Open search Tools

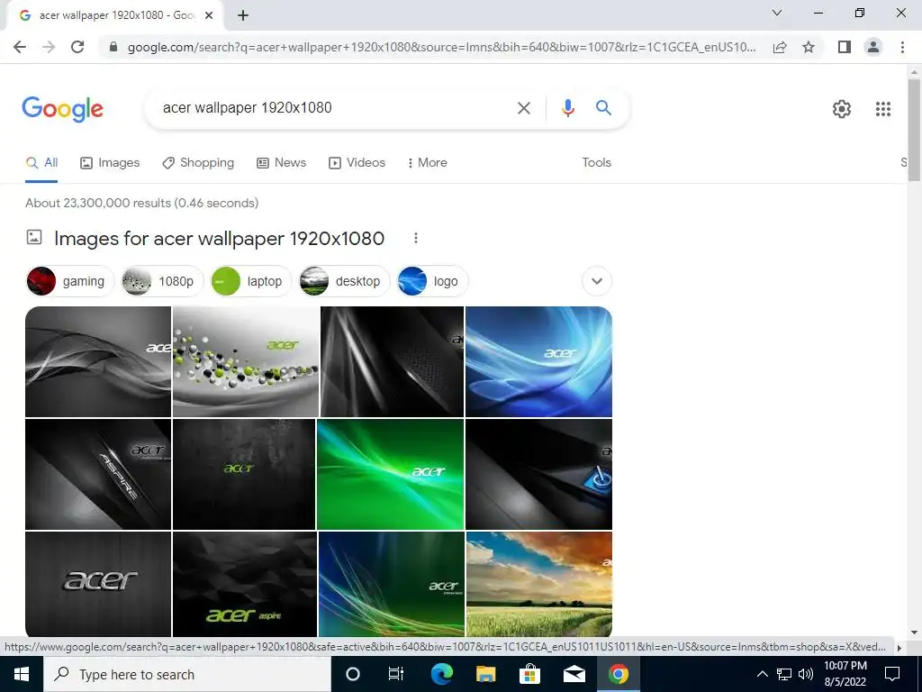tap(596, 162)
